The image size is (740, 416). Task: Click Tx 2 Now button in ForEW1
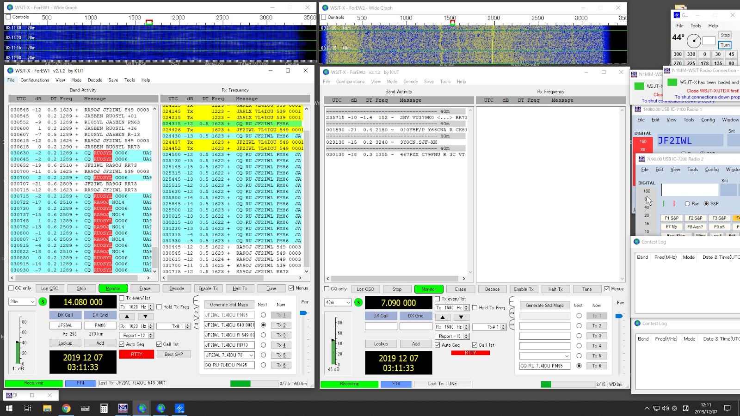point(281,325)
